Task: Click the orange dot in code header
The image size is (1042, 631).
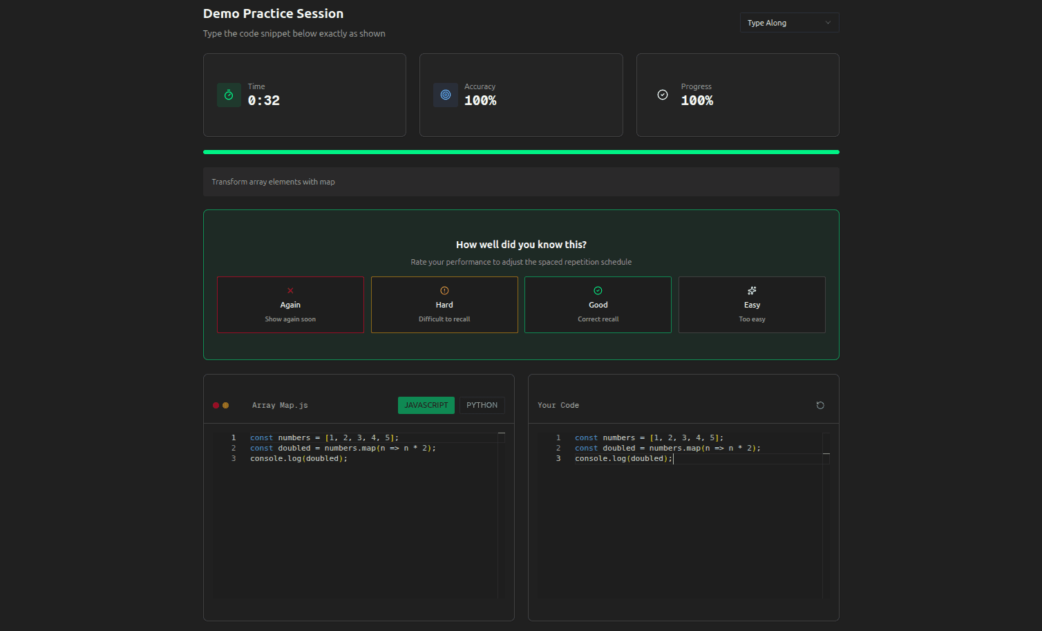Action: [226, 406]
